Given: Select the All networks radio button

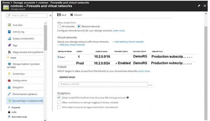Looking at the screenshot, I should 59,26.
